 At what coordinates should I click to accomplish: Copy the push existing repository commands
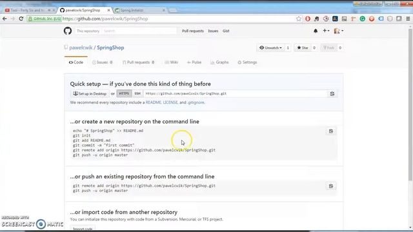pos(331,186)
